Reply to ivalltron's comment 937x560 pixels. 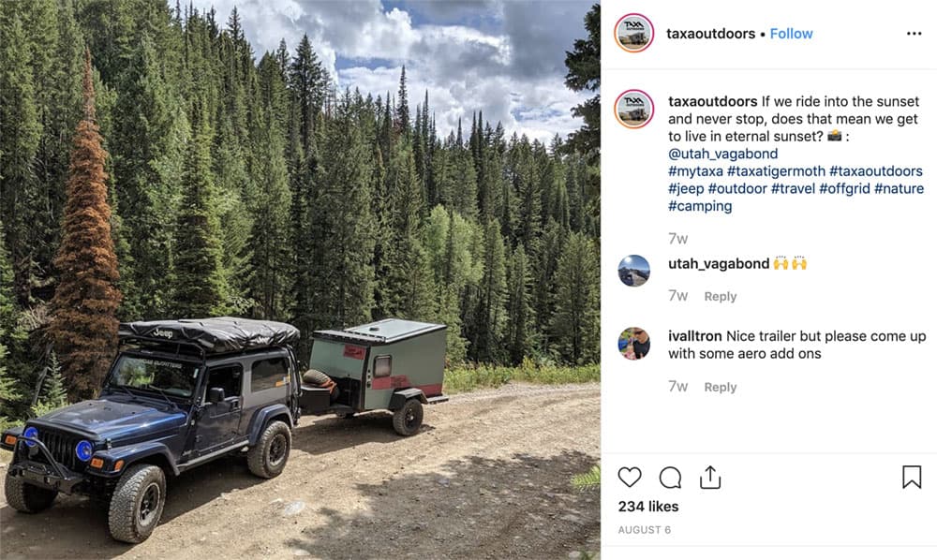[x=720, y=387]
